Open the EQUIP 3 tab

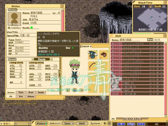point(87,46)
